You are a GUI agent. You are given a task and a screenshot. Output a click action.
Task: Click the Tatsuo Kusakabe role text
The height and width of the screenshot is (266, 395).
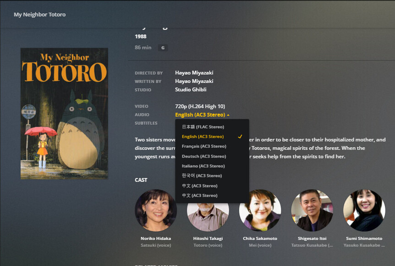tap(312, 245)
